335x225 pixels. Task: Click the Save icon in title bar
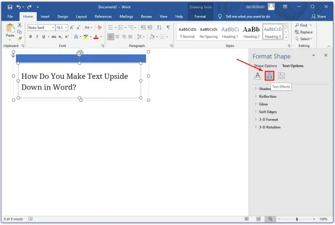(10, 7)
